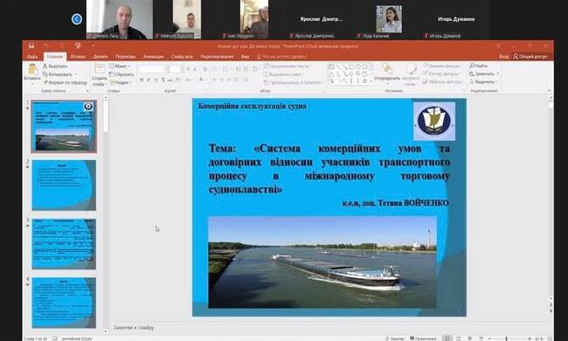Open the Раздел (Section) dropdown
This screenshot has height=341, width=568.
[x=120, y=82]
